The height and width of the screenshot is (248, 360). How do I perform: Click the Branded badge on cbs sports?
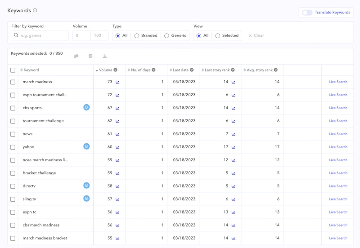tap(86, 107)
